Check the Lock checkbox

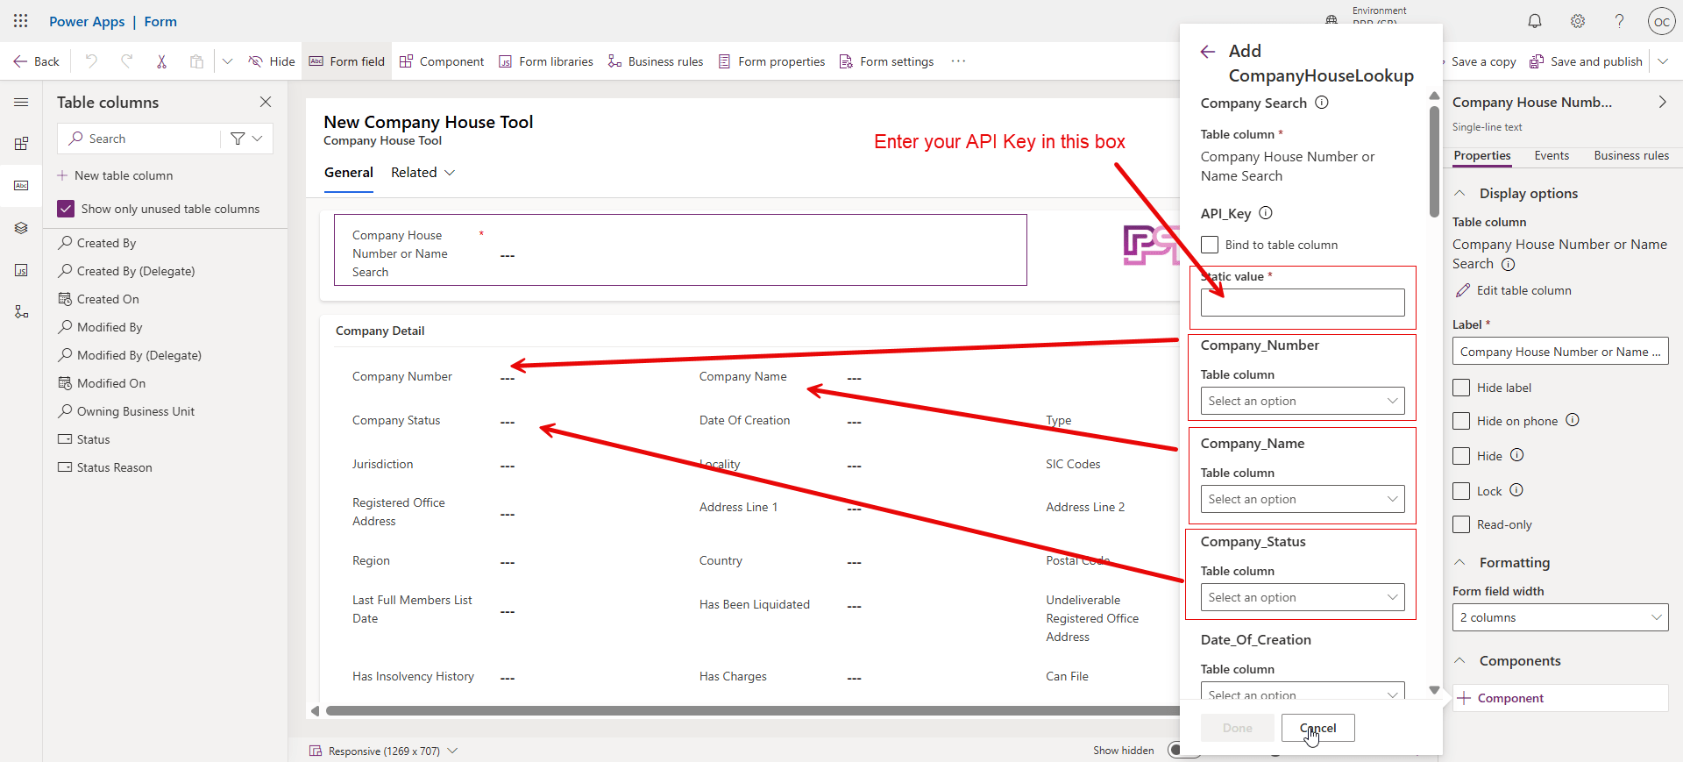click(1461, 491)
